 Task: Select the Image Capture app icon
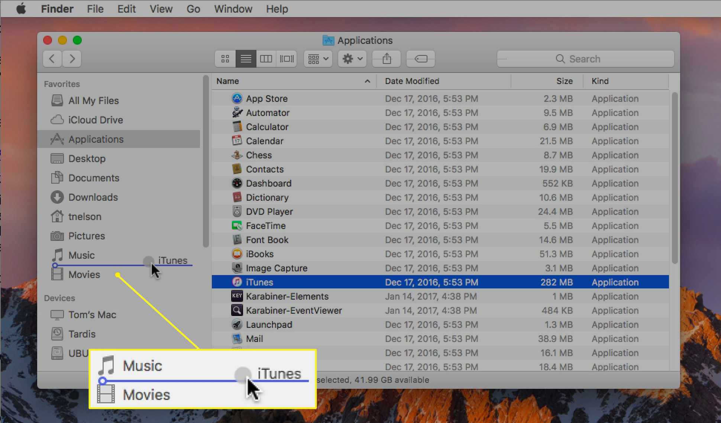pos(237,268)
